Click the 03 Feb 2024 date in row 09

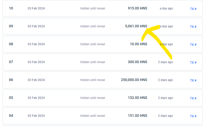pyautogui.click(x=36, y=26)
